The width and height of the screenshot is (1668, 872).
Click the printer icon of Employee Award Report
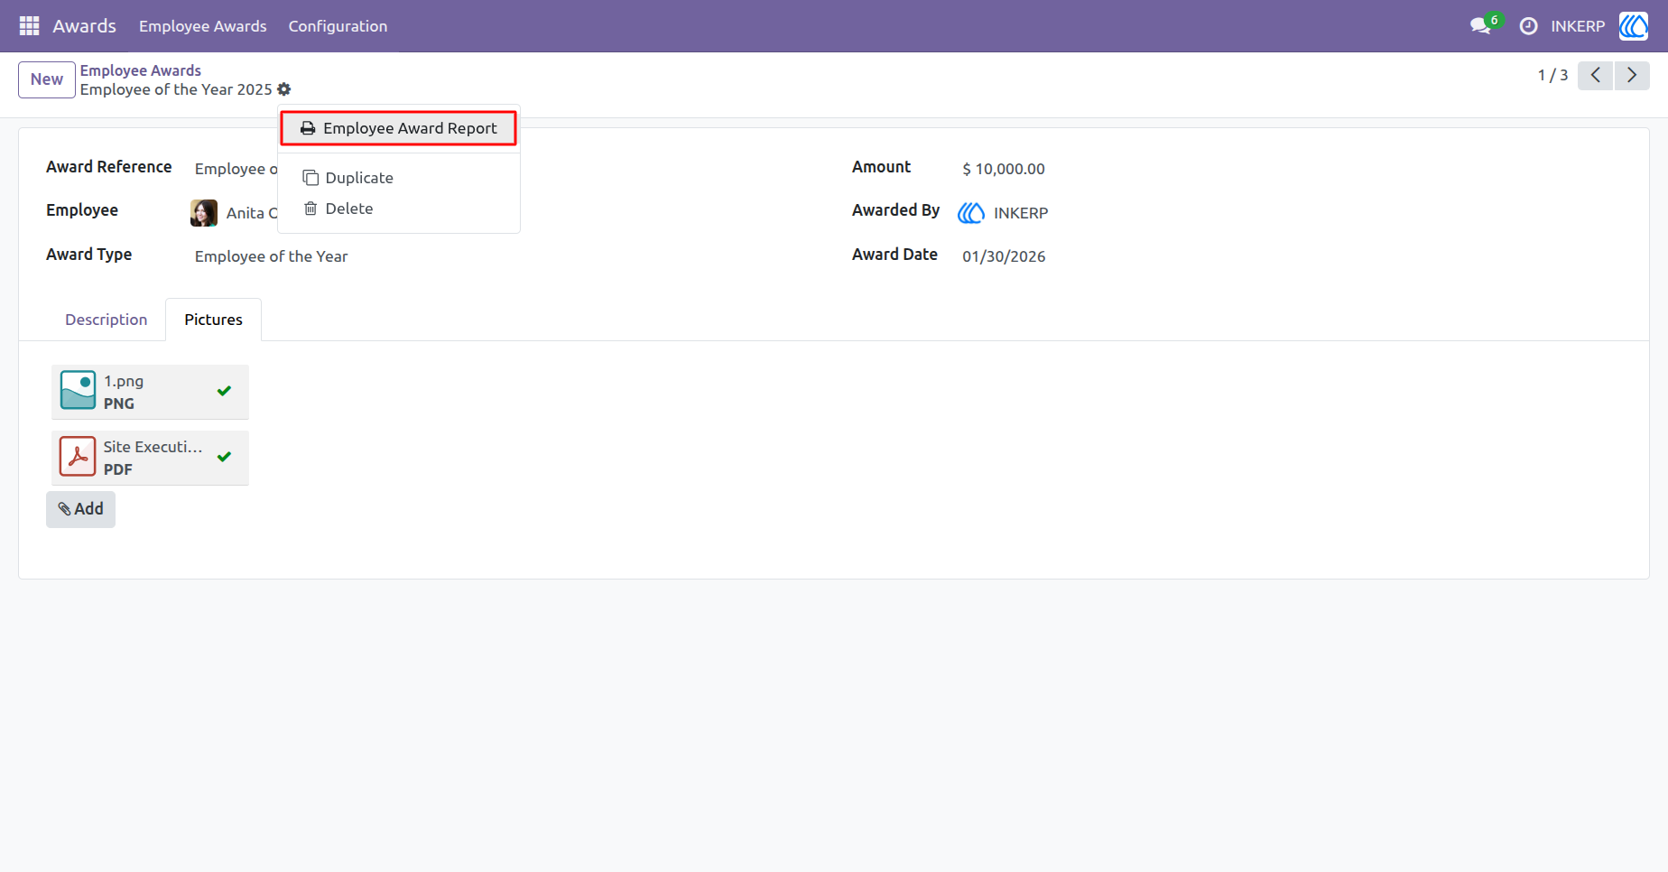pyautogui.click(x=308, y=128)
